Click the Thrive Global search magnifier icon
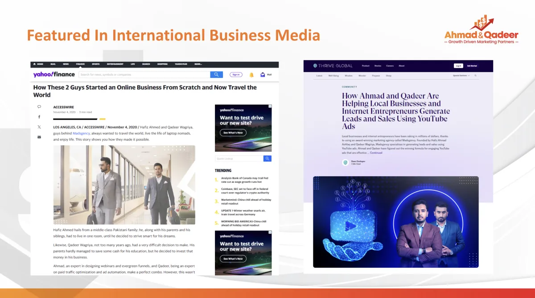 [x=476, y=76]
